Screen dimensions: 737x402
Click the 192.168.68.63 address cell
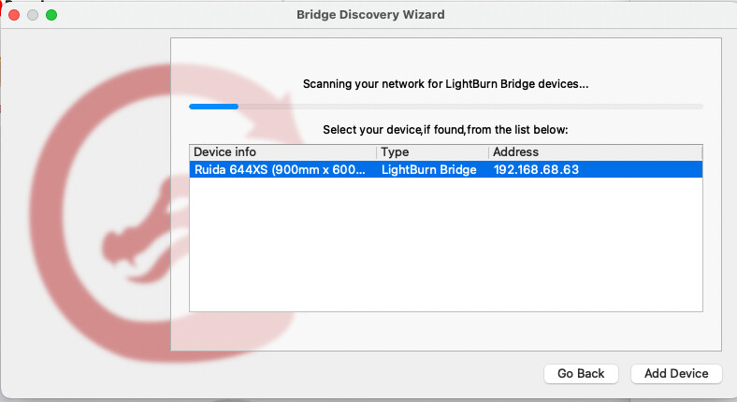[536, 169]
